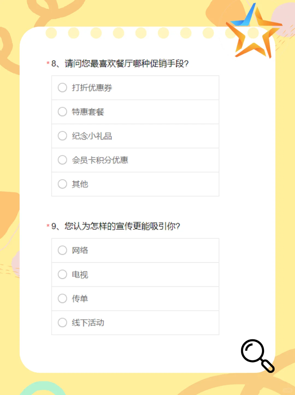Click the red asterisk beside question 9
Image resolution: width=295 pixels, height=395 pixels.
click(48, 226)
